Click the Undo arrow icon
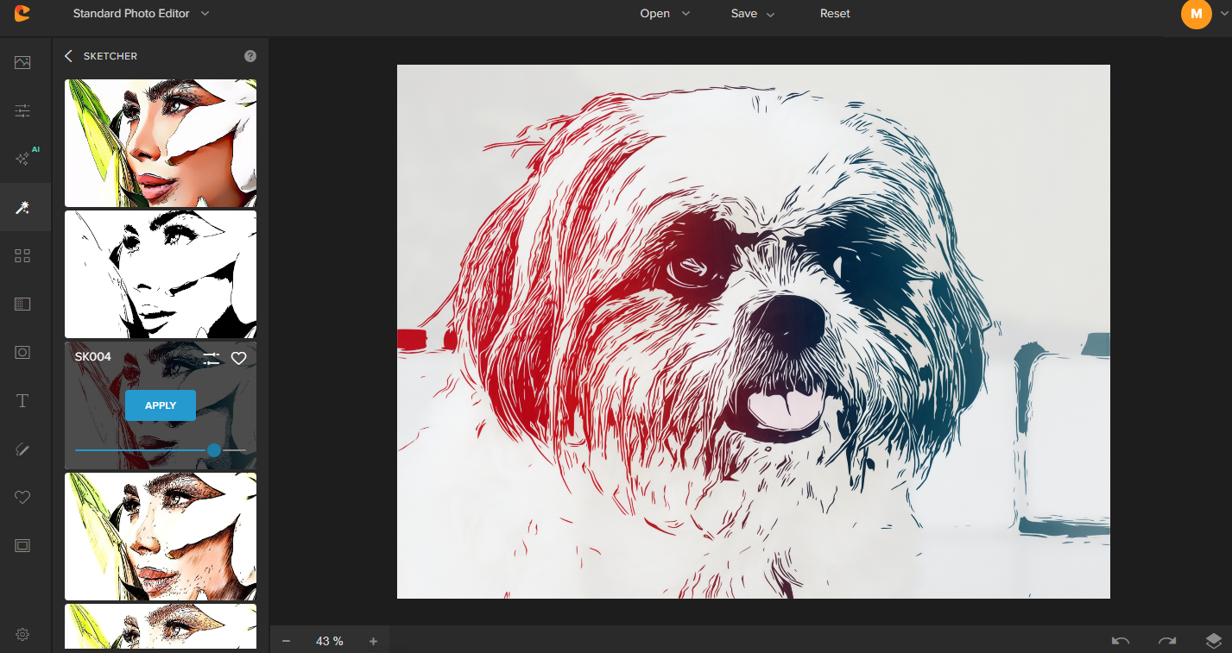 click(1120, 640)
